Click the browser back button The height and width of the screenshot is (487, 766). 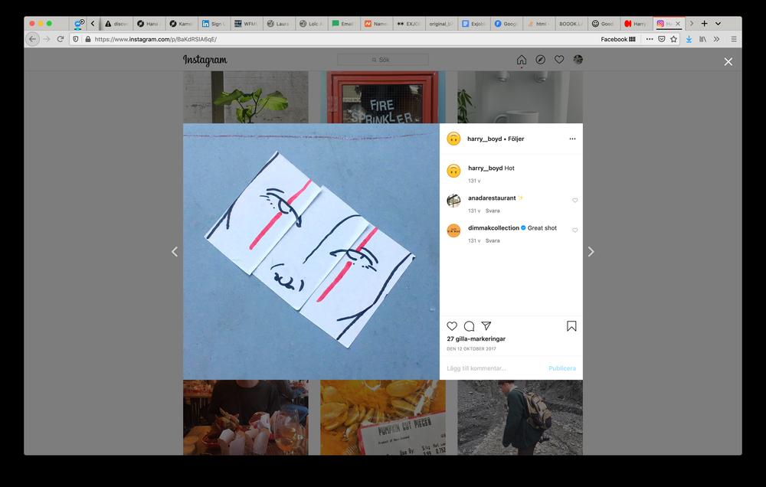tap(32, 39)
